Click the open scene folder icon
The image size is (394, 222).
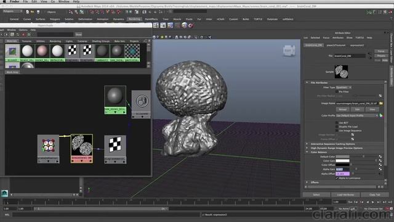pos(33,12)
